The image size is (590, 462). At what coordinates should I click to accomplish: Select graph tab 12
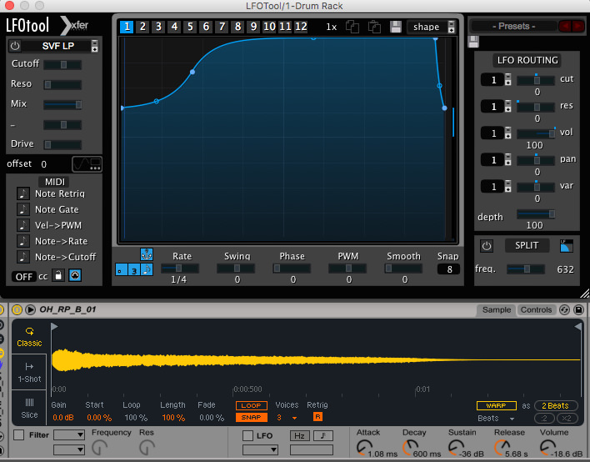click(301, 27)
